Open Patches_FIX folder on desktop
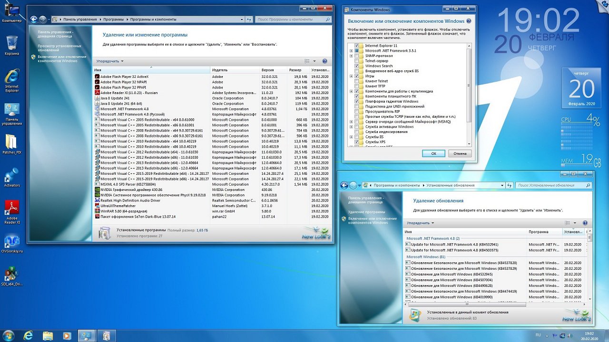This screenshot has height=342, width=609. click(11, 142)
